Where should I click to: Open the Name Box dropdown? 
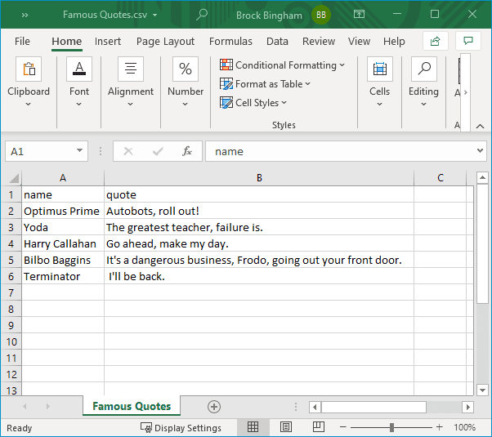[80, 150]
